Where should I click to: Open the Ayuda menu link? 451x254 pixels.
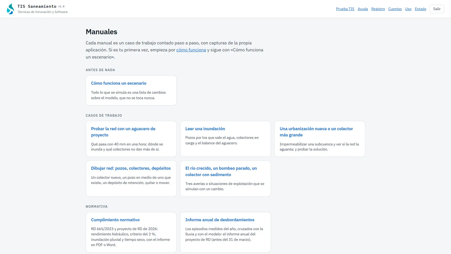(363, 9)
